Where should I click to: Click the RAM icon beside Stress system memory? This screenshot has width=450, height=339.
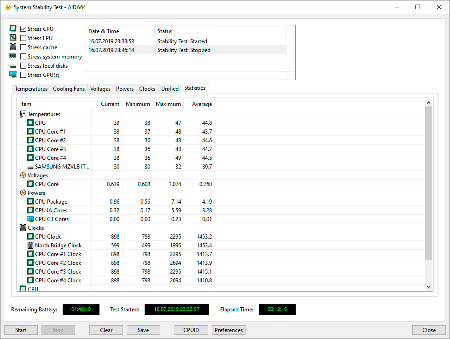click(x=13, y=56)
